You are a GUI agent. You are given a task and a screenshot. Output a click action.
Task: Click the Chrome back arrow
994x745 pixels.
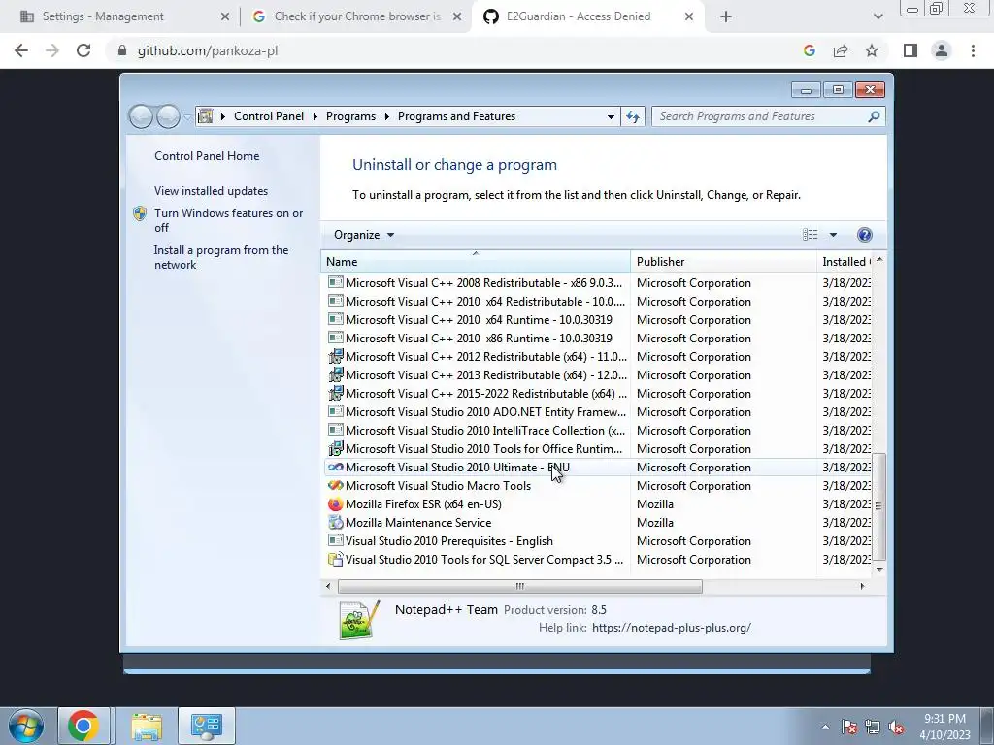pyautogui.click(x=21, y=50)
